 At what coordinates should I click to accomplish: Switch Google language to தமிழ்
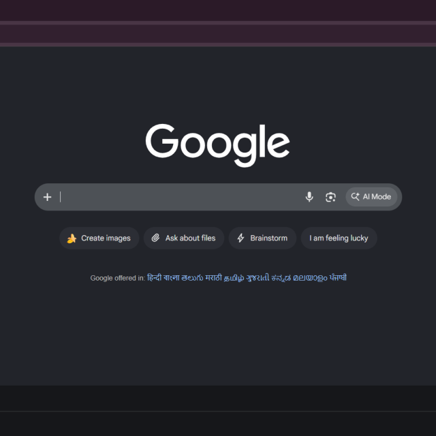pyautogui.click(x=234, y=278)
